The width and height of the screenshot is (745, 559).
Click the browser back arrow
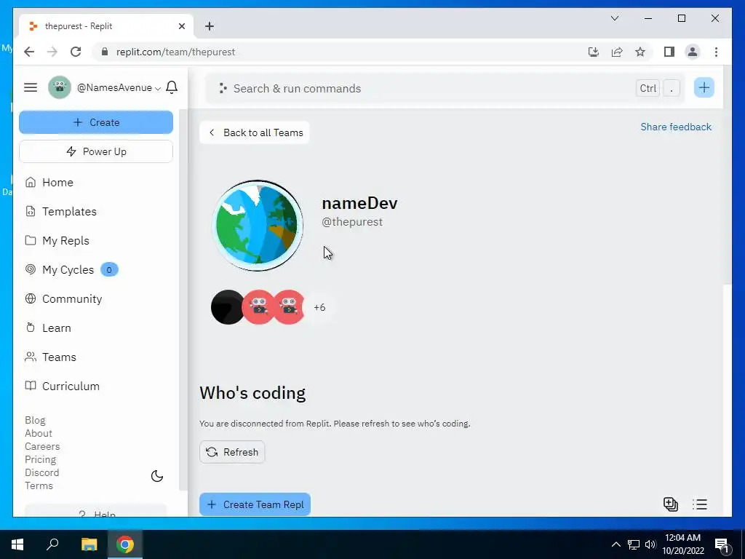[29, 52]
